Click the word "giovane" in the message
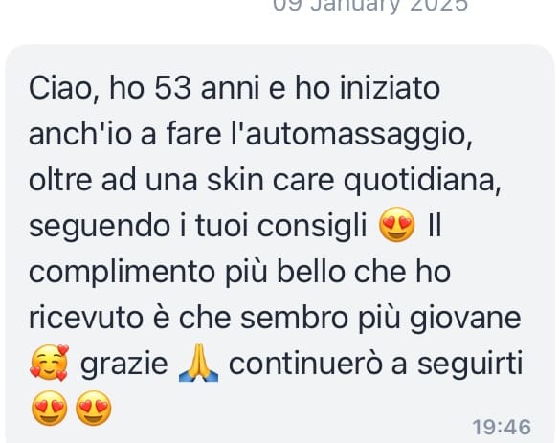The width and height of the screenshot is (559, 443). (x=465, y=320)
